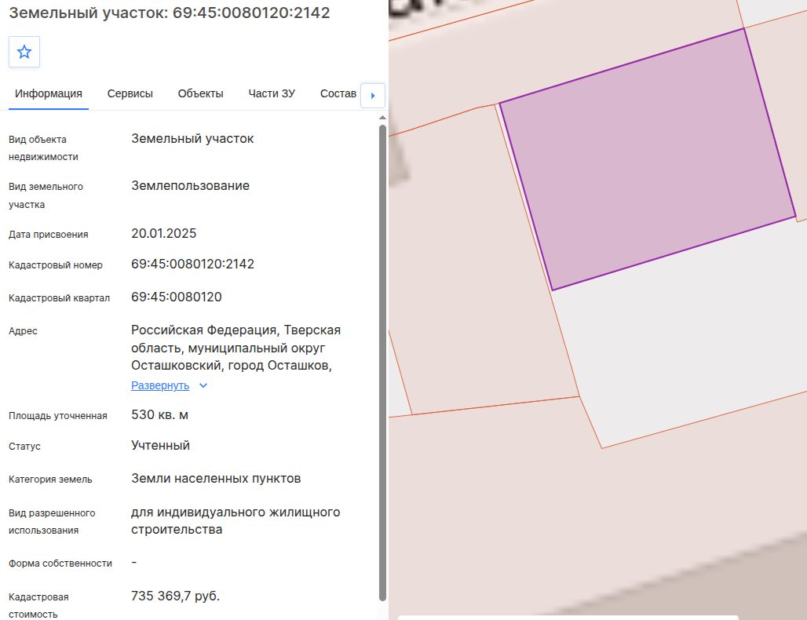Click cadastral cost 735 369,7 руб.
This screenshot has width=807, height=620.
coord(176,596)
